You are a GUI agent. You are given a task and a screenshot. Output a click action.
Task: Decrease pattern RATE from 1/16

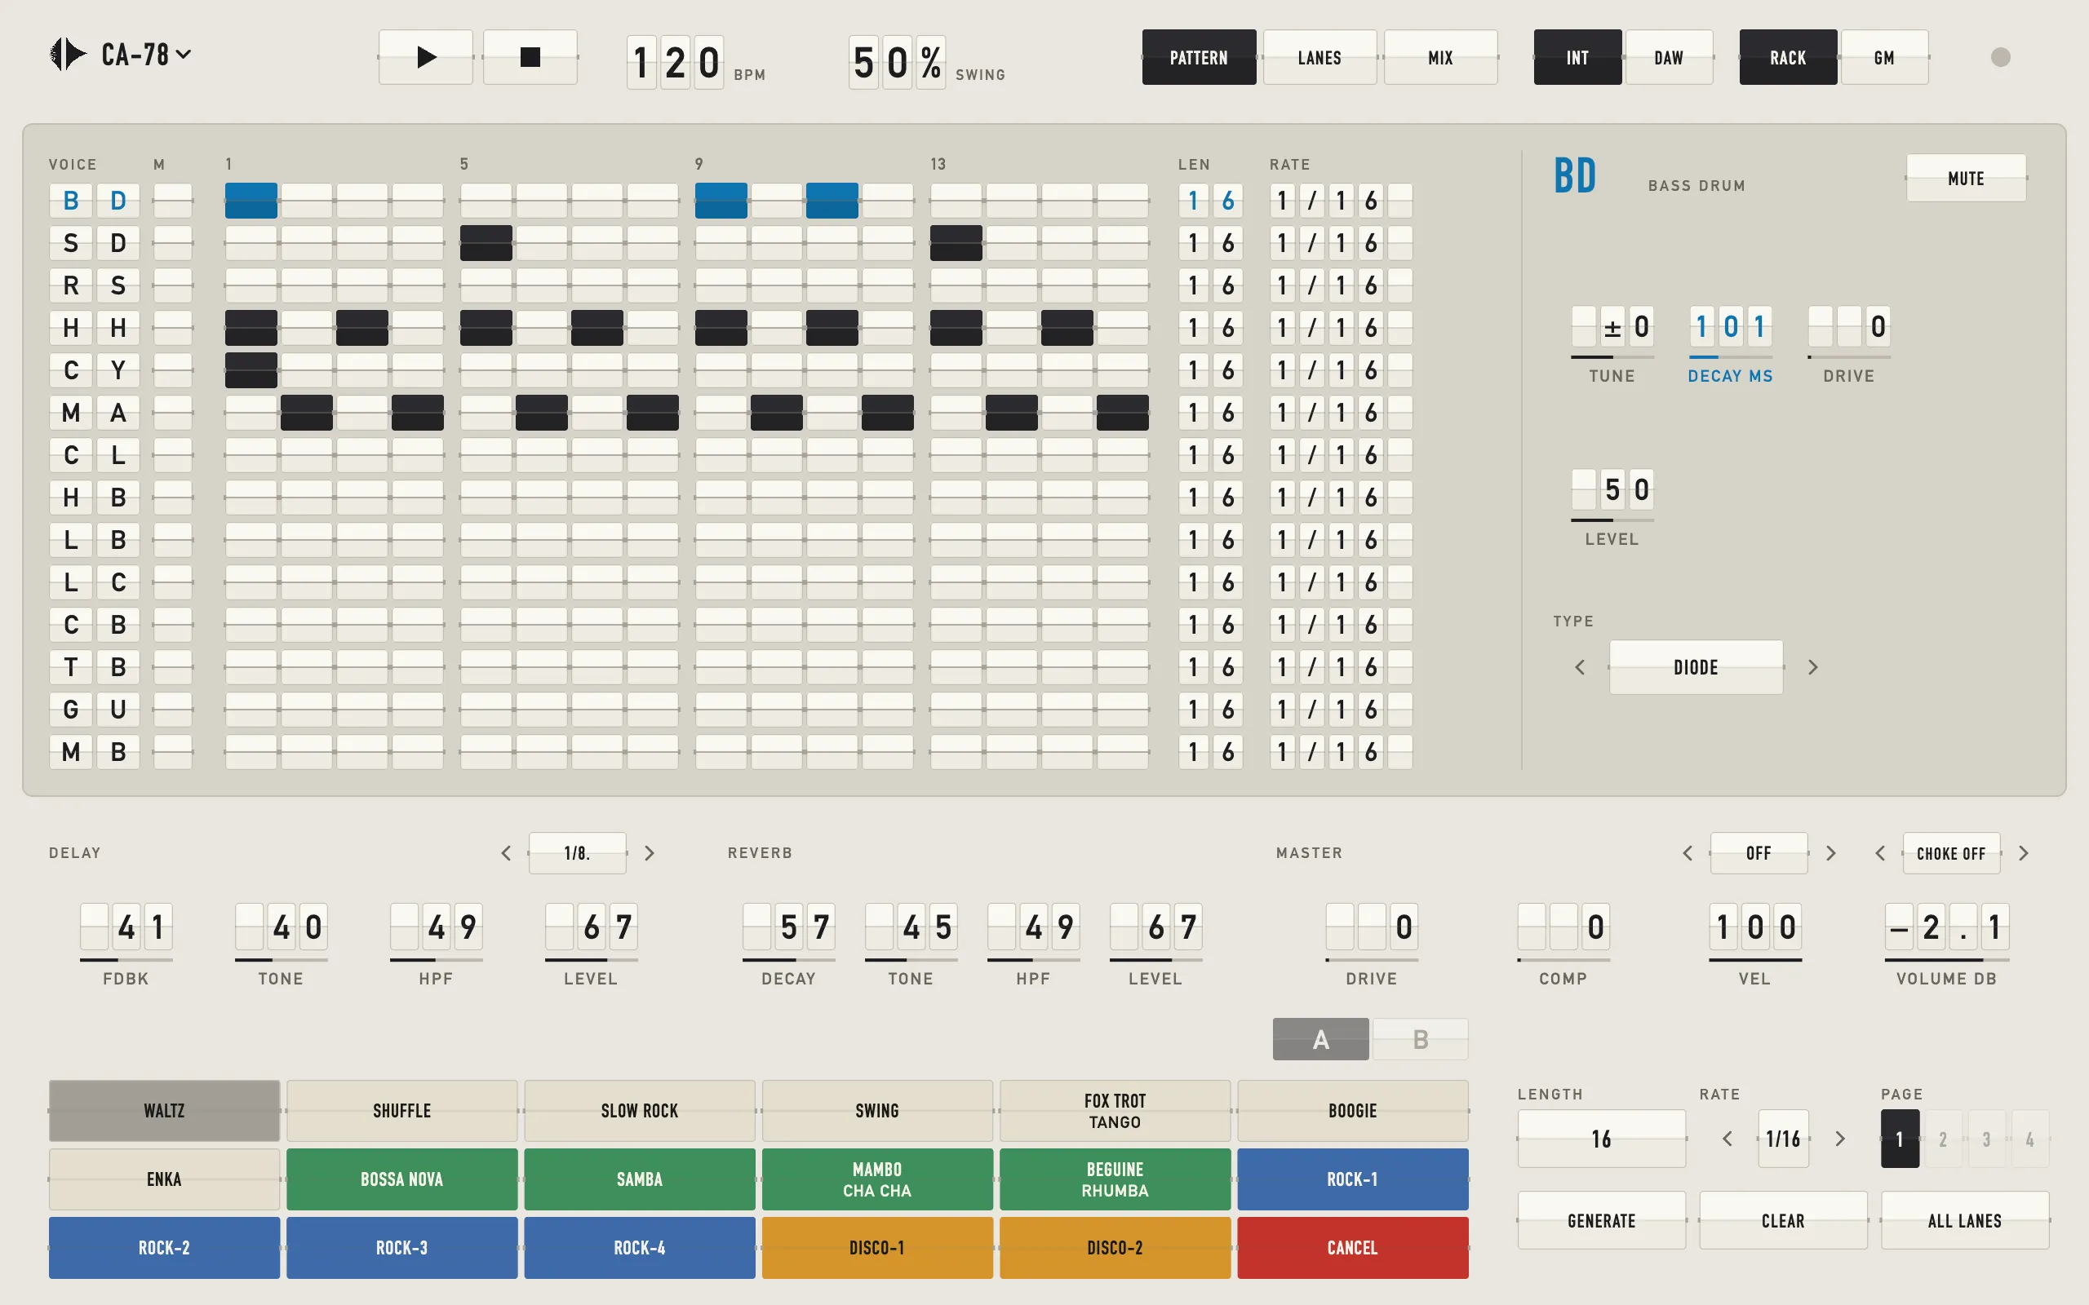coord(1728,1139)
